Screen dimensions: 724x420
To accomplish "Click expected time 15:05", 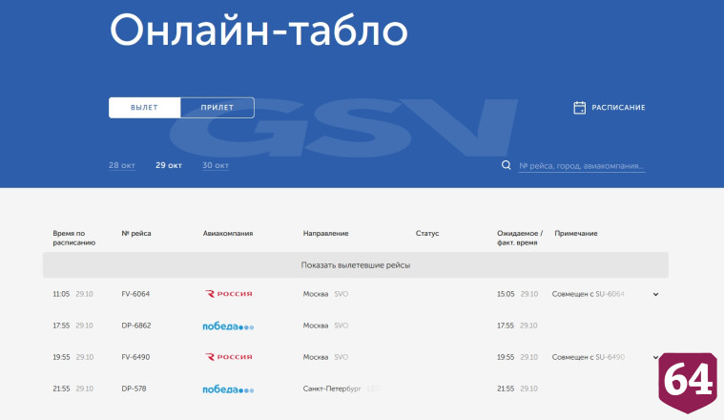I will point(506,294).
